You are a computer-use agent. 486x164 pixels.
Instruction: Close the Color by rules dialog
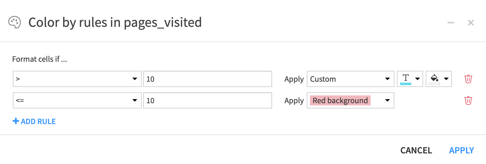coord(471,23)
